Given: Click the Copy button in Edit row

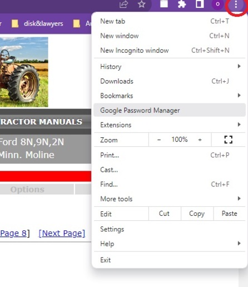Looking at the screenshot, I should coord(197,214).
